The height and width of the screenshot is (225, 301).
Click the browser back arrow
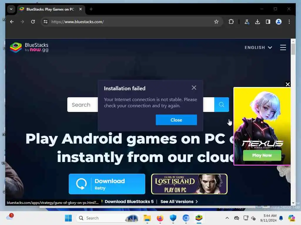tap(12, 22)
